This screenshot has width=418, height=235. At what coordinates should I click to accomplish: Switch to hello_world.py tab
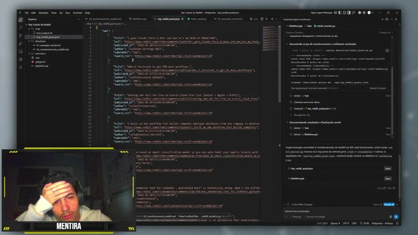pos(197,19)
